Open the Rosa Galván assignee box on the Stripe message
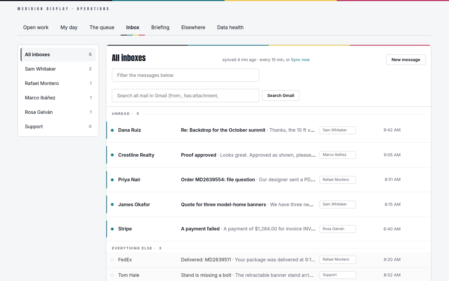 (338, 229)
